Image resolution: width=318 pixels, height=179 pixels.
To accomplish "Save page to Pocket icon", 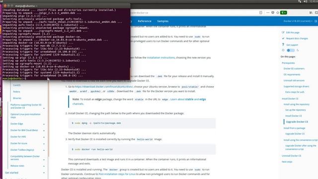I will pos(273,12).
